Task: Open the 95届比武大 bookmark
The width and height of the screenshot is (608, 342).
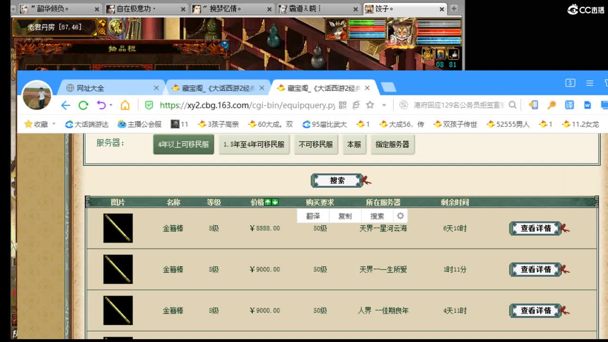Action: [x=324, y=124]
